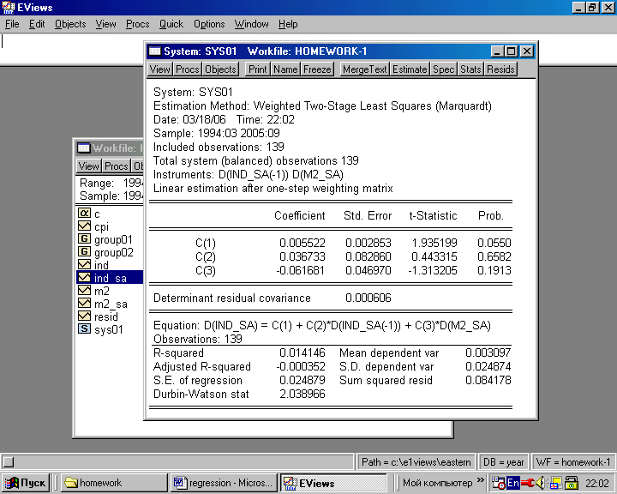Viewport: 617px width, 494px height.
Task: Click the Print button
Action: pos(257,69)
